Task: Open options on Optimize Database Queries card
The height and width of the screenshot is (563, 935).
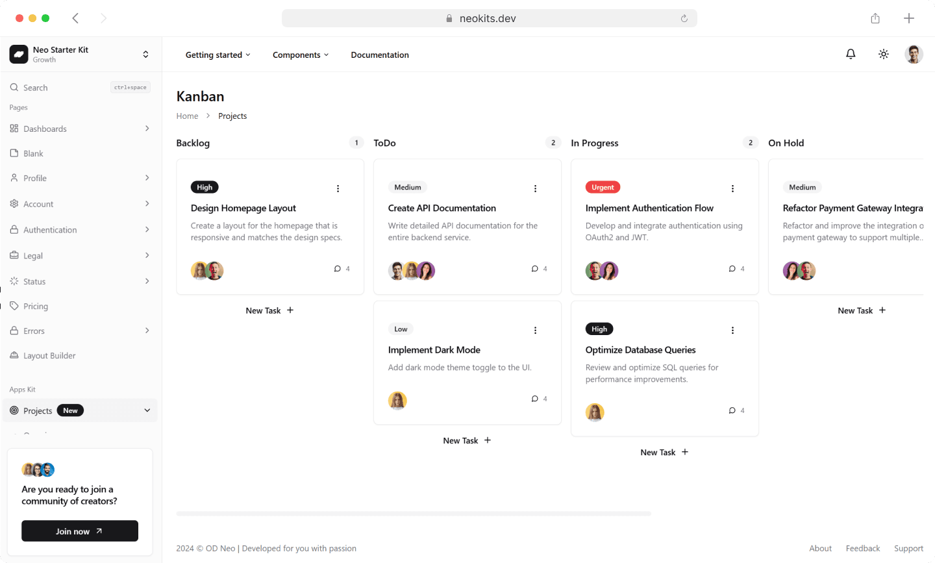Action: (732, 330)
